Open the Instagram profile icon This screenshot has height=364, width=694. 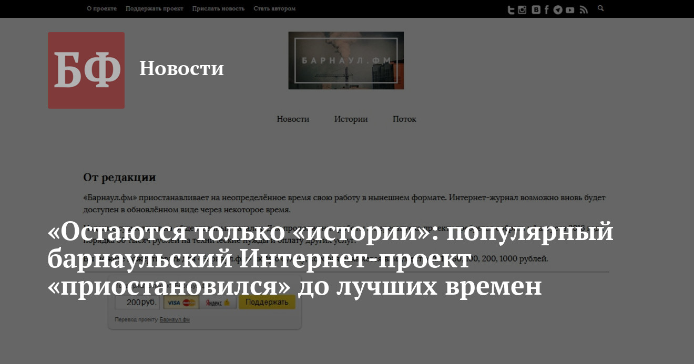pyautogui.click(x=522, y=9)
